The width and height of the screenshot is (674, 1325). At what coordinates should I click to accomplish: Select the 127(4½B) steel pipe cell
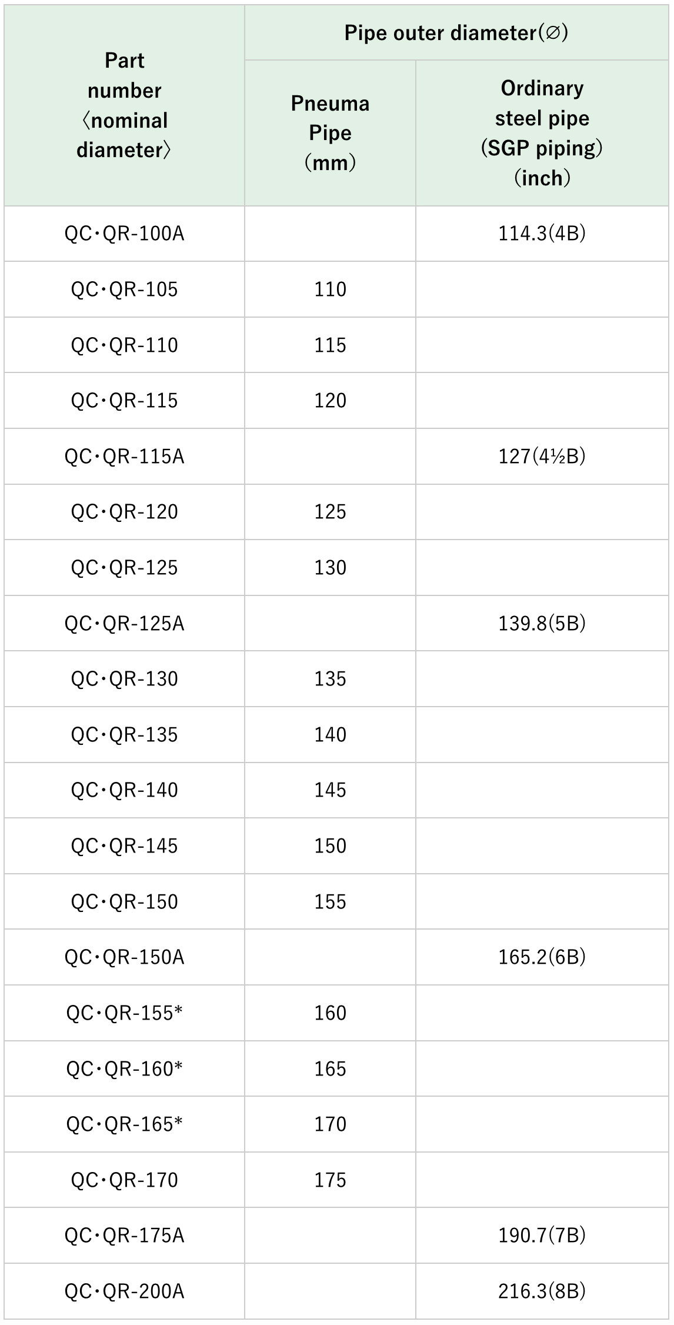542,457
